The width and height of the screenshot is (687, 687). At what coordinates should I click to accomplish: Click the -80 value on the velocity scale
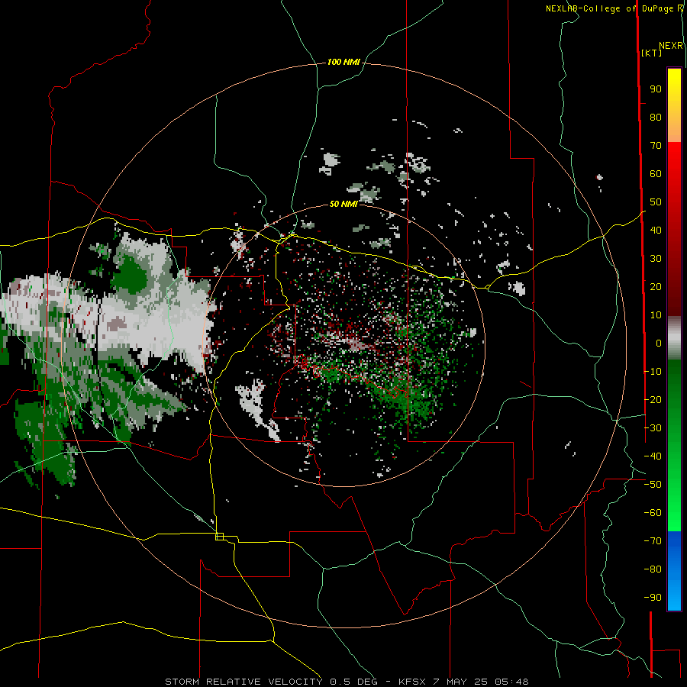[653, 569]
